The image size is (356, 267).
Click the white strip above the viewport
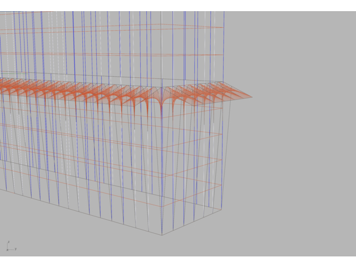point(178,5)
